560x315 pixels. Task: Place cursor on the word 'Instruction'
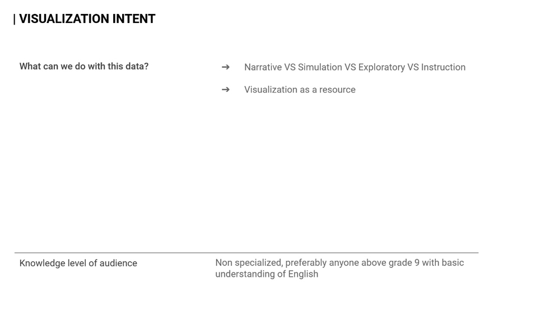[x=443, y=67]
